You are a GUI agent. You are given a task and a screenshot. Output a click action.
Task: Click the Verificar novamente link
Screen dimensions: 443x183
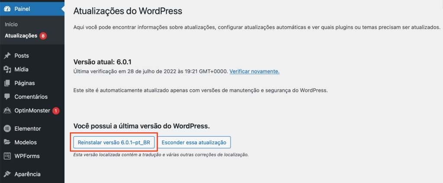click(254, 71)
